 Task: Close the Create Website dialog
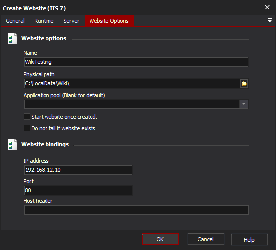pos(267,7)
